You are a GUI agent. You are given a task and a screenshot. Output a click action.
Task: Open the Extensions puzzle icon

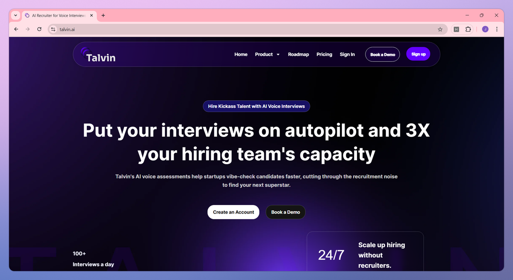point(468,29)
